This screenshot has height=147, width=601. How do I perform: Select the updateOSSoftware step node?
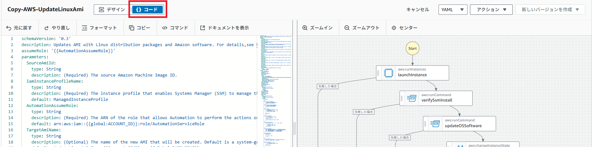459,124
